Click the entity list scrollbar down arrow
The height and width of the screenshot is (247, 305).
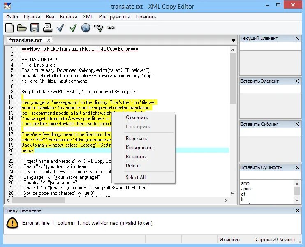pos(297,200)
